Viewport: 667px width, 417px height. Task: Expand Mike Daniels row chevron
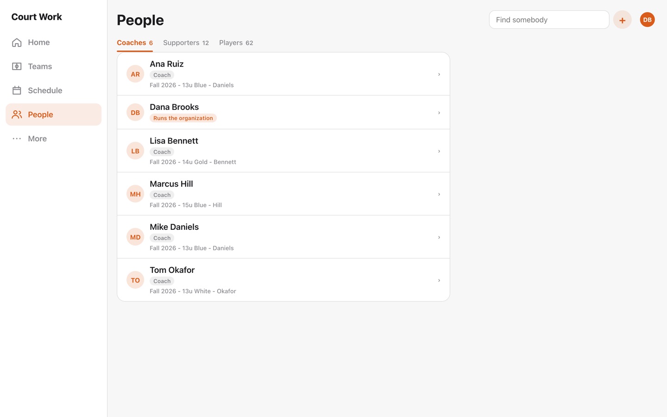coord(439,237)
